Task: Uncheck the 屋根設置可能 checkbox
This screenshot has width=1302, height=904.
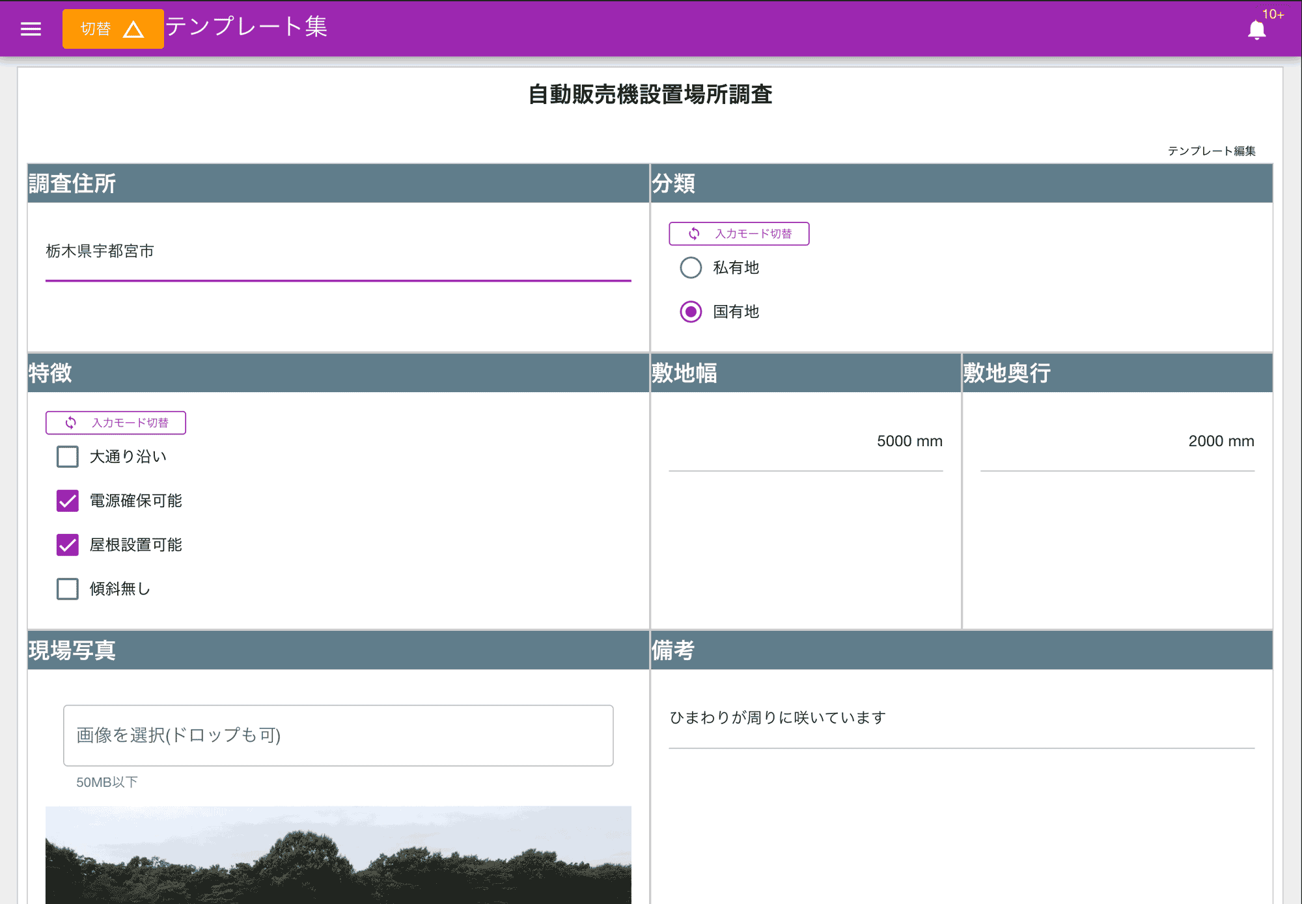Action: 67,545
